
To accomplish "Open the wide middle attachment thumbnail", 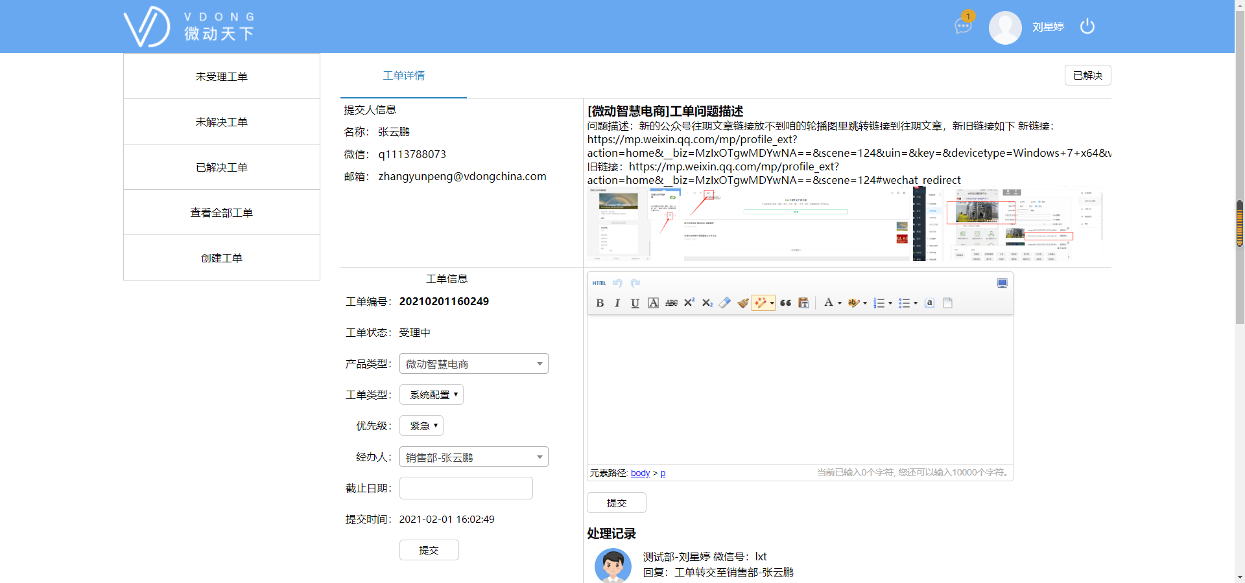I will (x=796, y=224).
